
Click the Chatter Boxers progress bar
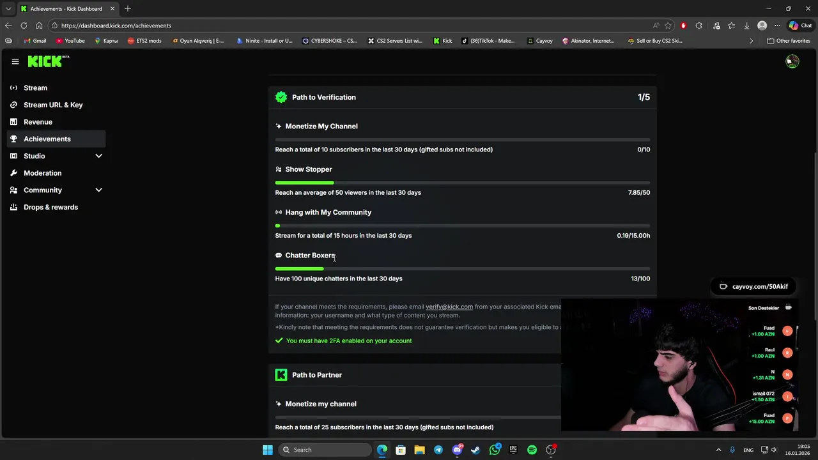463,269
